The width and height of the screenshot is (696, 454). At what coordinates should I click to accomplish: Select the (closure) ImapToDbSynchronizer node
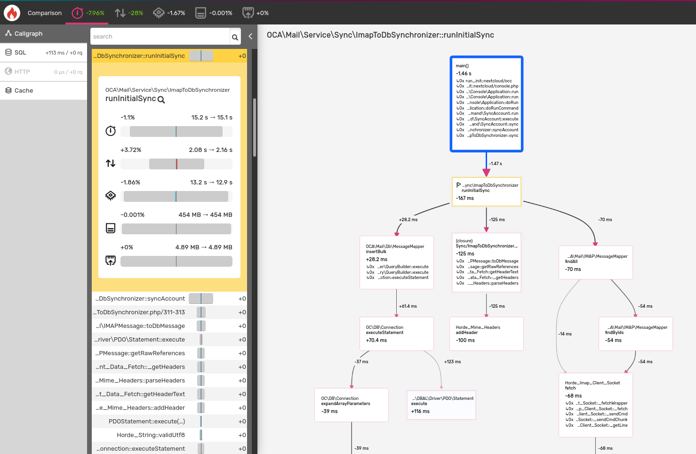click(487, 263)
